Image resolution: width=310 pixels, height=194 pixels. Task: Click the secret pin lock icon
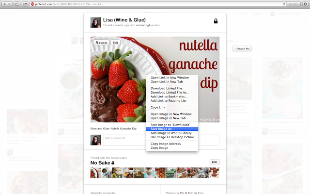pos(216,21)
